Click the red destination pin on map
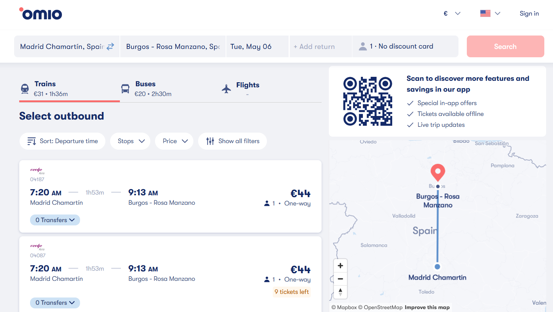 438,172
